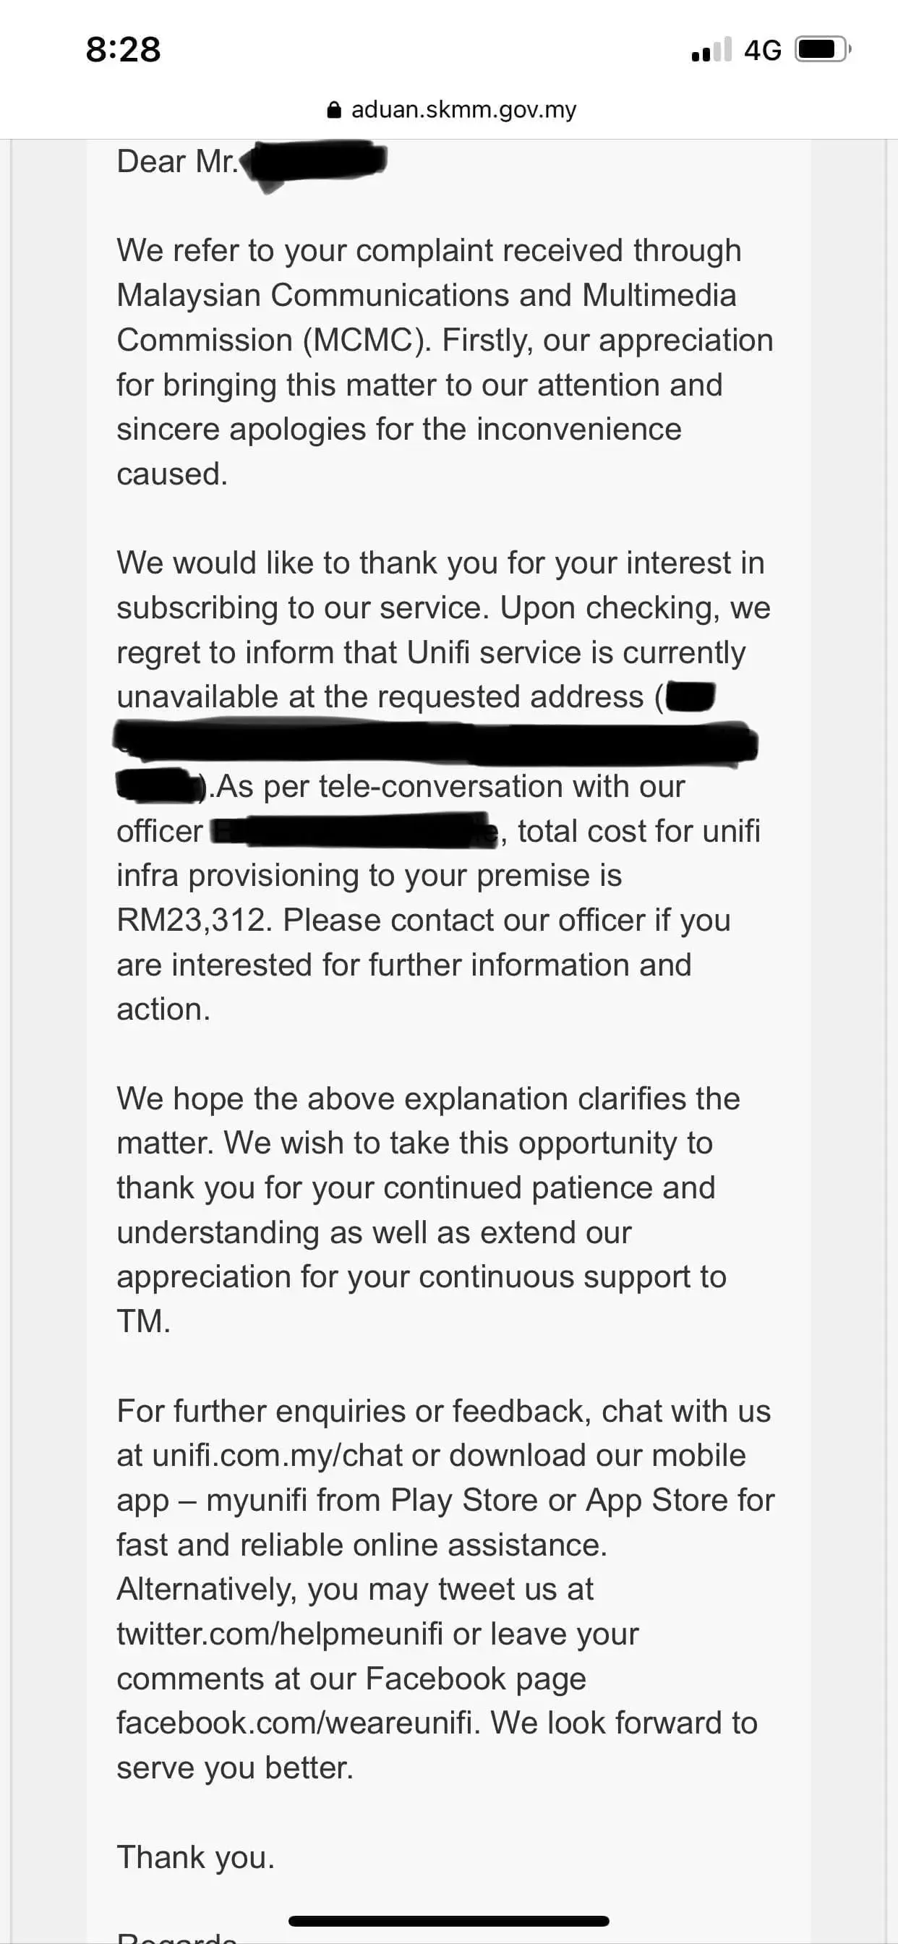Tap the "(MCMC)" abbreviation
Viewport: 898px width, 1944px height.
pyautogui.click(x=367, y=341)
